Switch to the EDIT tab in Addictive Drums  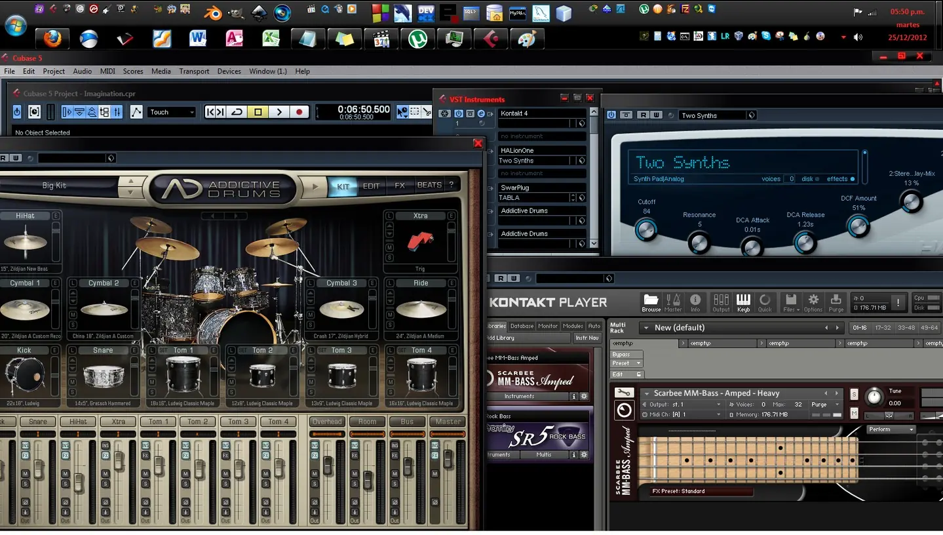(371, 186)
